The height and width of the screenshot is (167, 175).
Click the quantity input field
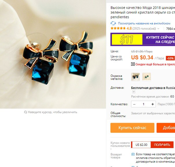coord(143,104)
